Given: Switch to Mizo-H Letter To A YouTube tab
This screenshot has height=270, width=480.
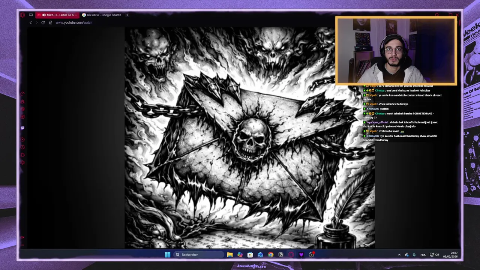Looking at the screenshot, I should pyautogui.click(x=57, y=15).
